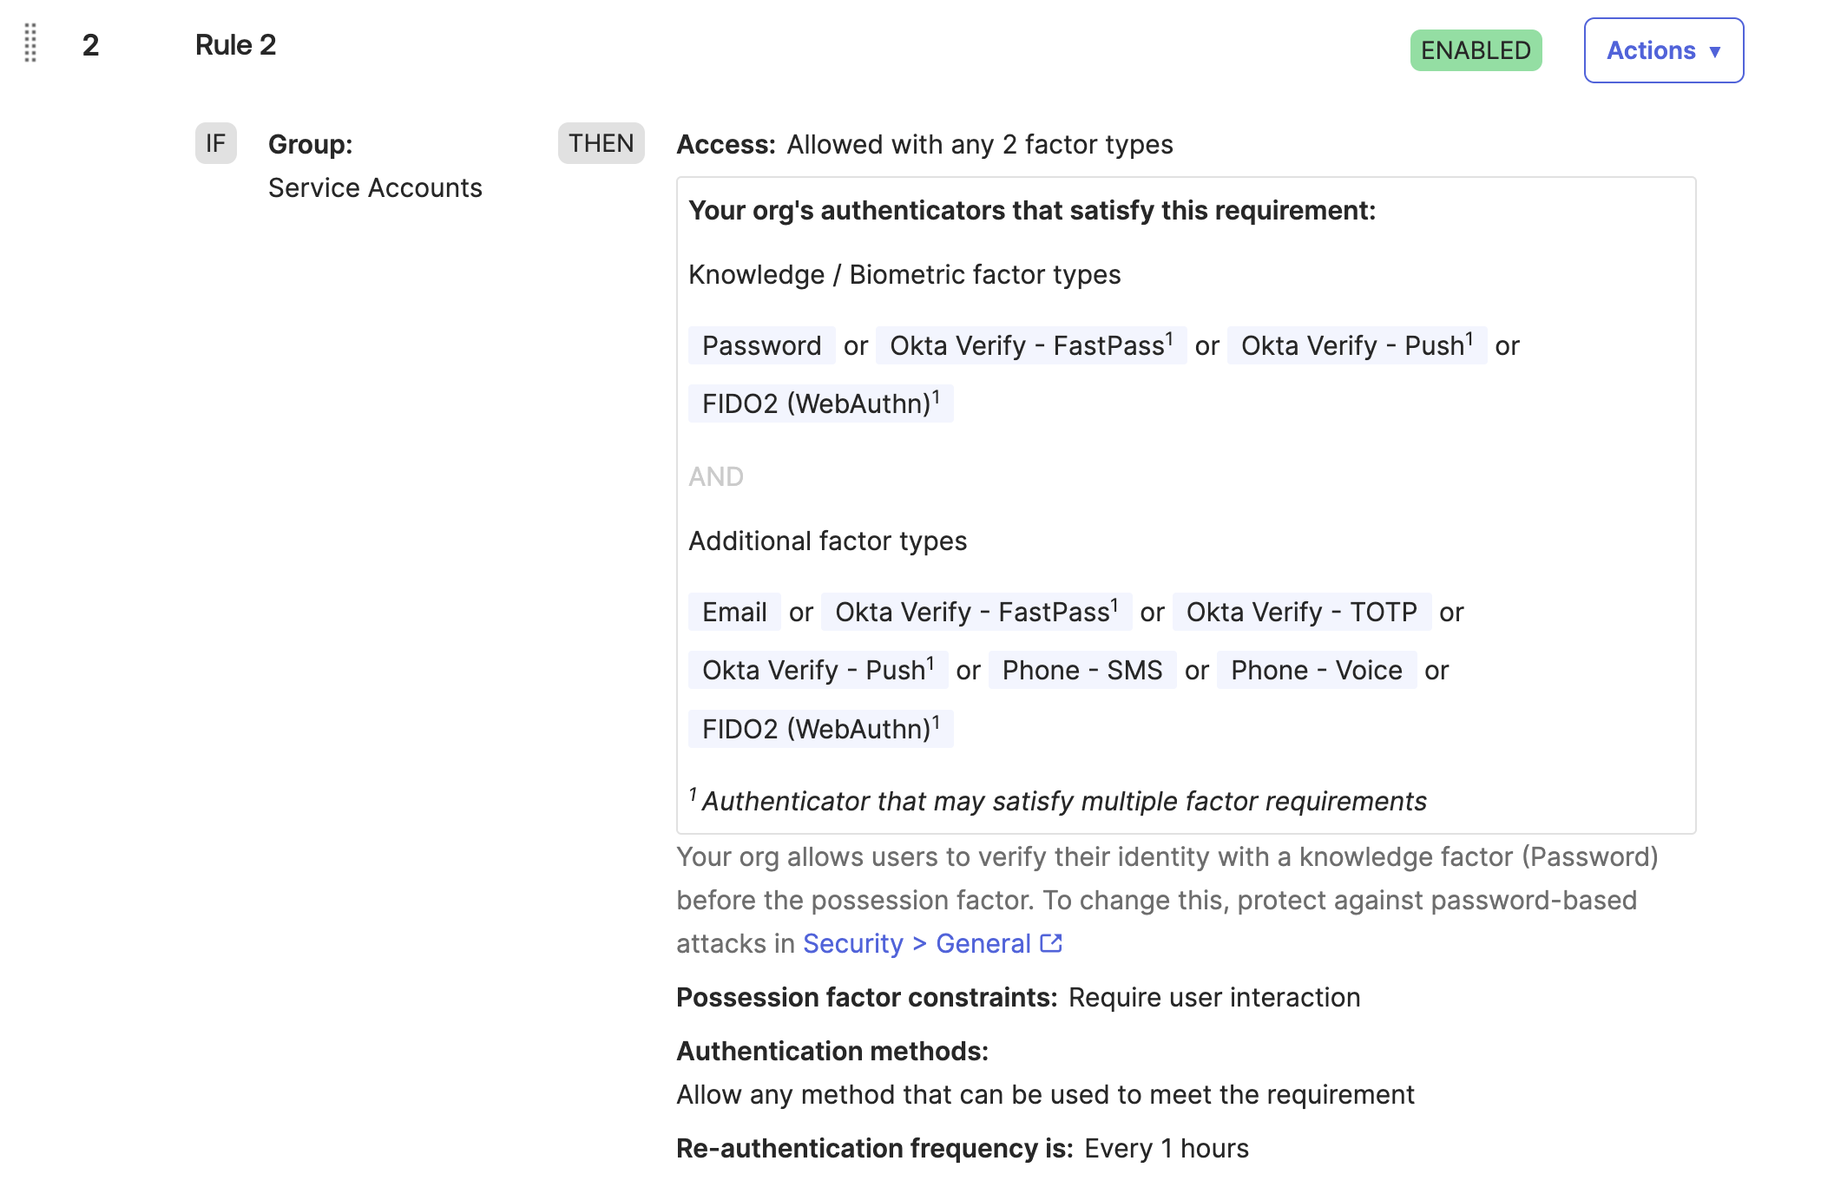Click the Phone - Voice factor chip
This screenshot has height=1187, width=1821.
click(x=1316, y=670)
